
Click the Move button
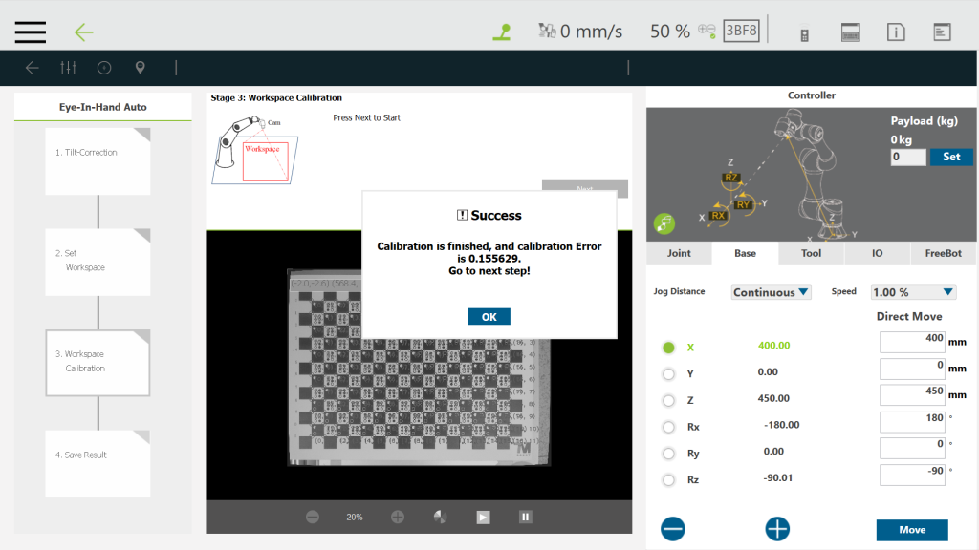[911, 530]
